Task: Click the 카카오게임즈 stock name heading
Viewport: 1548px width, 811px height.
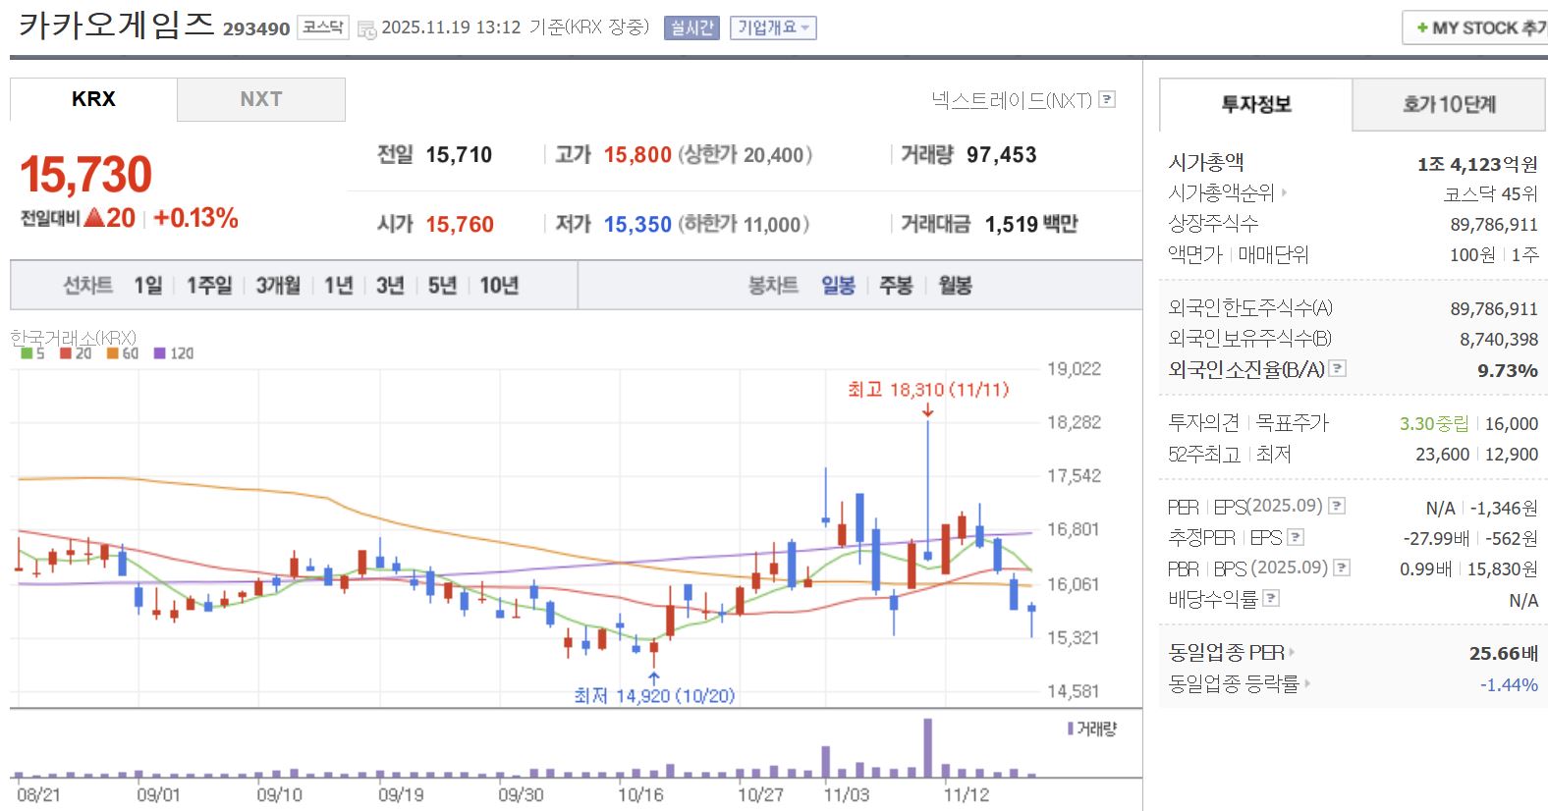Action: click(x=117, y=24)
